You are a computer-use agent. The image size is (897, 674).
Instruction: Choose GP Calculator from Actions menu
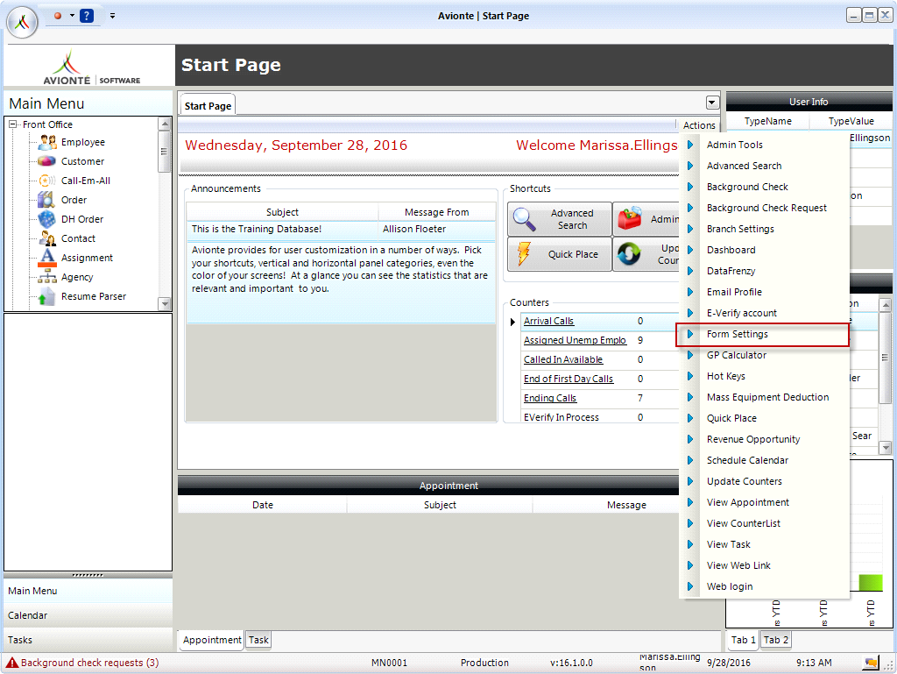tap(736, 355)
